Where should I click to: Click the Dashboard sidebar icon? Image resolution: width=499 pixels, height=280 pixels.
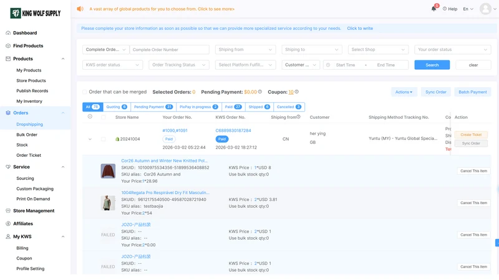click(8, 33)
